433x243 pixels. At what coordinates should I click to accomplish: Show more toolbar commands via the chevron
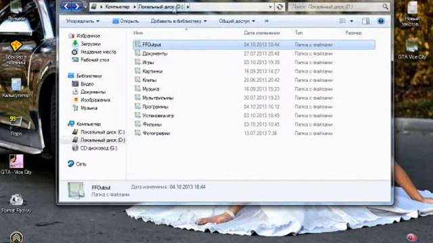tap(267, 21)
